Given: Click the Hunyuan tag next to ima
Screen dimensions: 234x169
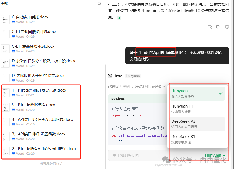Looking at the screenshot, I should (x=133, y=76).
